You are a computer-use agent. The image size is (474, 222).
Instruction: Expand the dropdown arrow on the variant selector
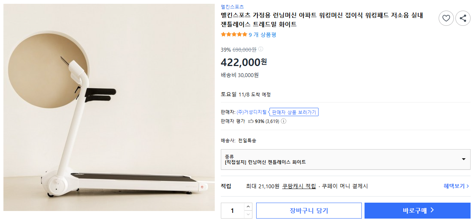(x=465, y=159)
